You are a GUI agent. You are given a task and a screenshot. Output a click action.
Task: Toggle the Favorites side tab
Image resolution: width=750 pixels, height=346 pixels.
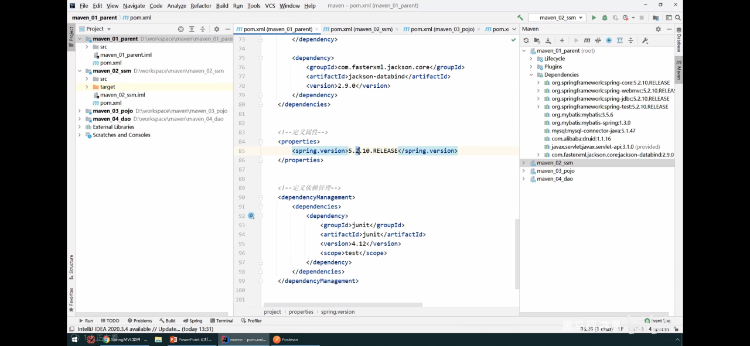[71, 299]
